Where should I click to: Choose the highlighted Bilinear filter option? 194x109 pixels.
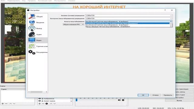pos(127,23)
